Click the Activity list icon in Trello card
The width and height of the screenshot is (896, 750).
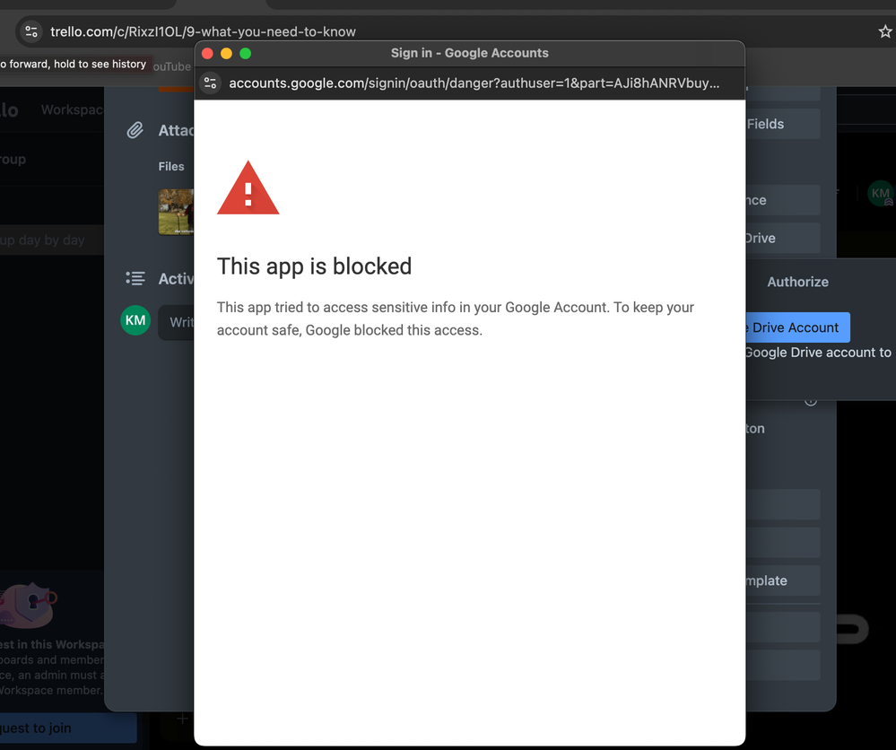pos(135,278)
